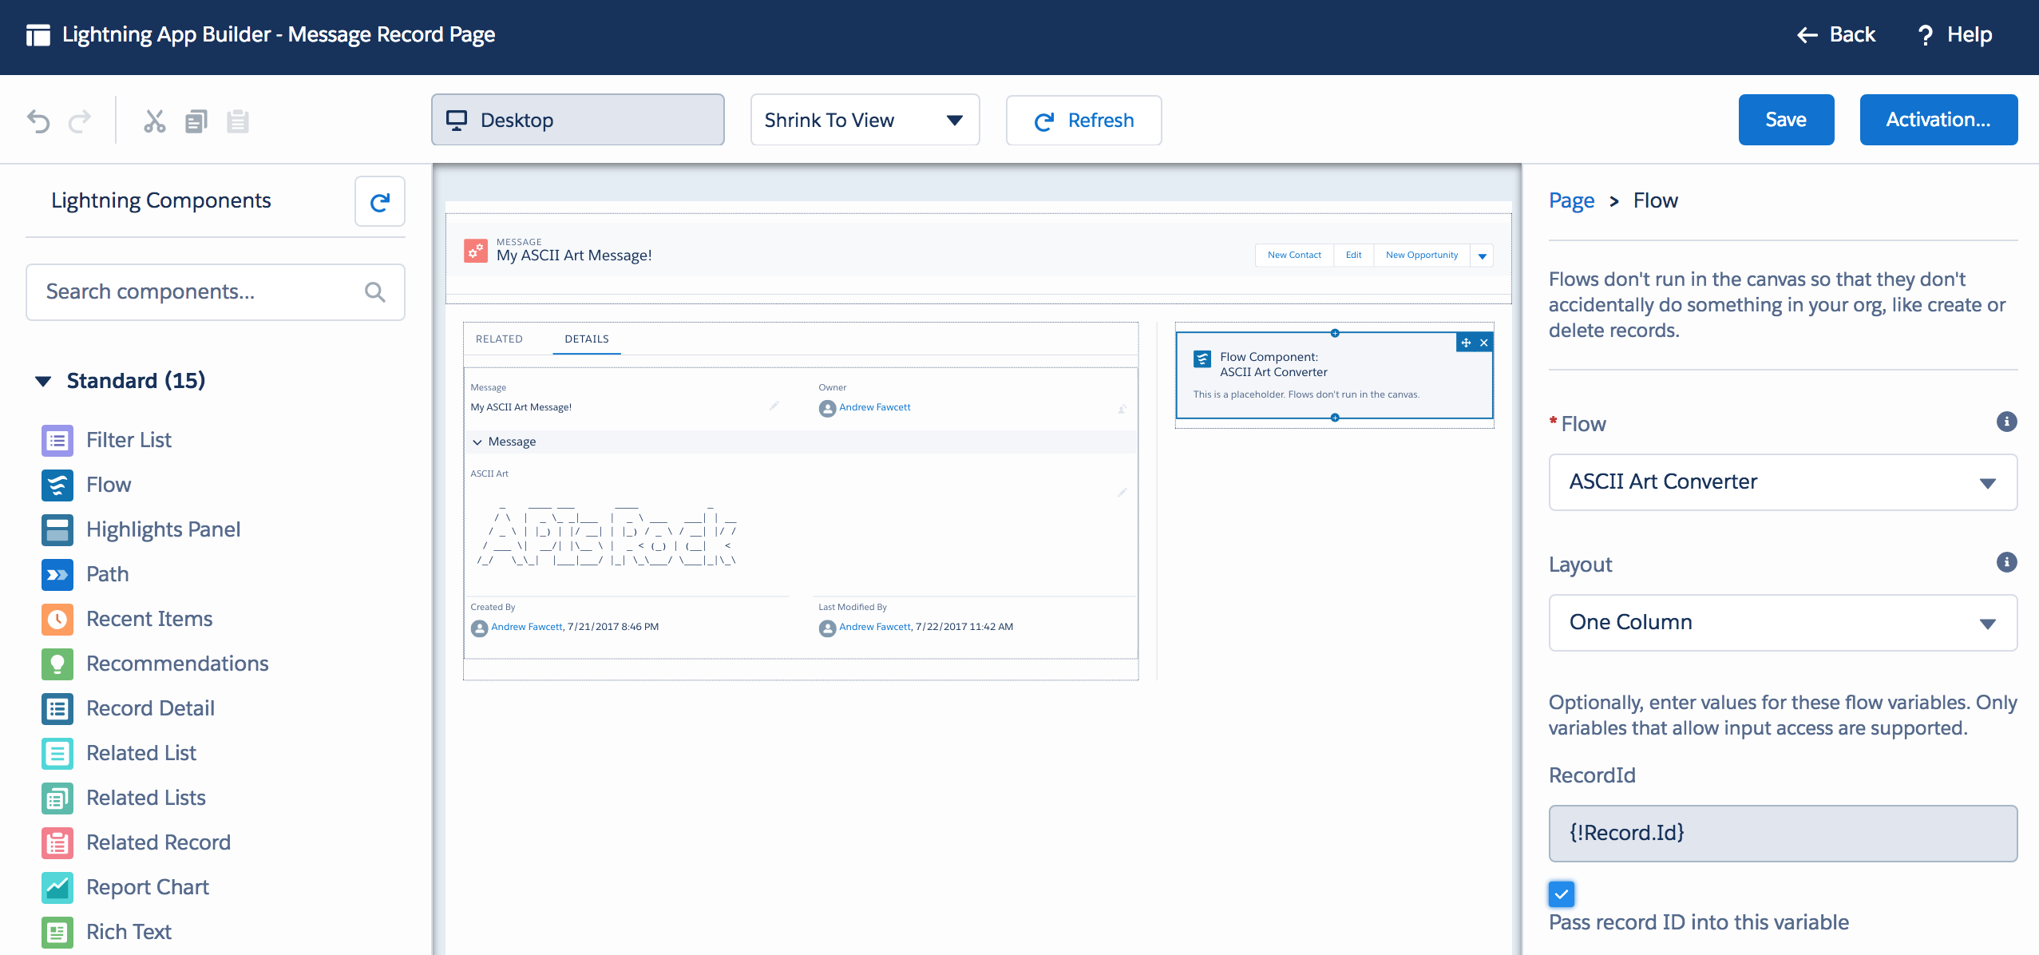
Task: Open the ASCII Art Converter flow dropdown
Action: [x=1782, y=482]
